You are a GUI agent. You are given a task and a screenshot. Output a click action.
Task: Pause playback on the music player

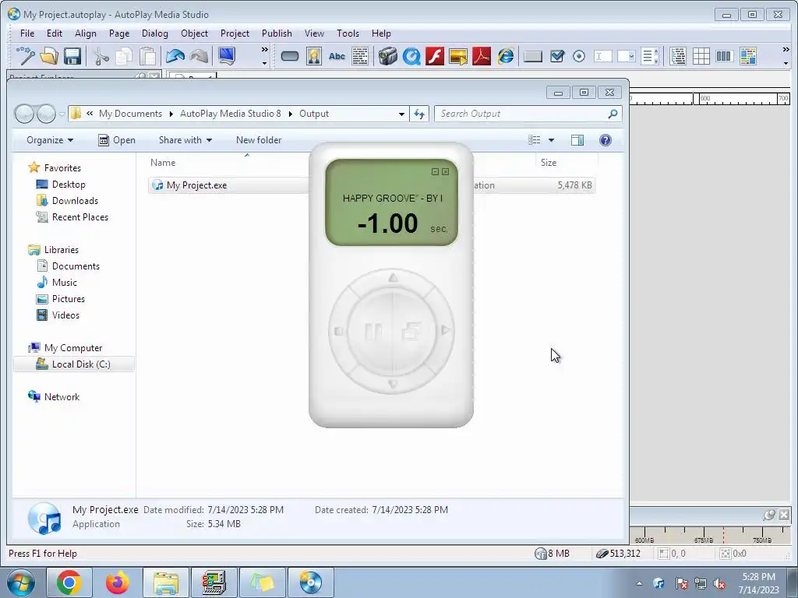[x=373, y=332]
